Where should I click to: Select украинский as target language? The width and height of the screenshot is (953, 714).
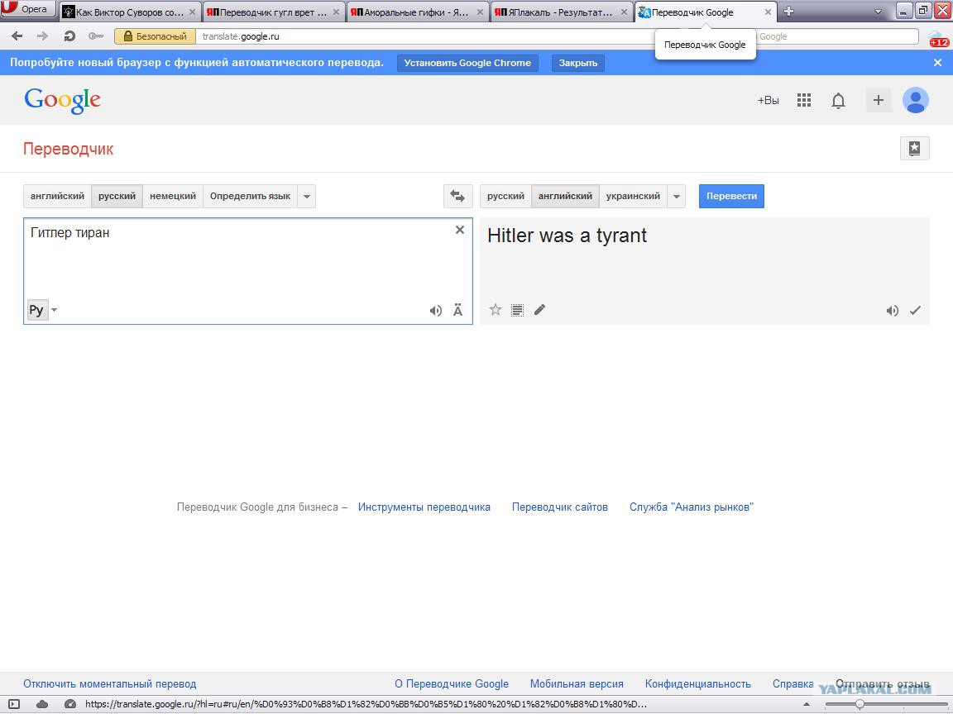633,196
